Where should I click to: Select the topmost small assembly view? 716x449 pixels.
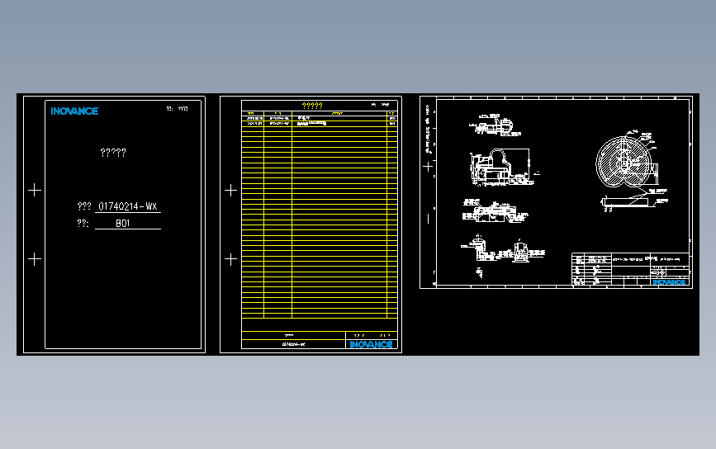(495, 125)
